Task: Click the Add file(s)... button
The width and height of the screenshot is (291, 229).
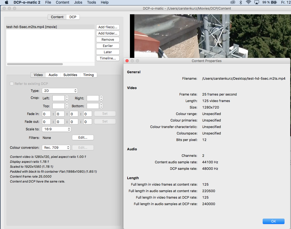Action: (108, 27)
